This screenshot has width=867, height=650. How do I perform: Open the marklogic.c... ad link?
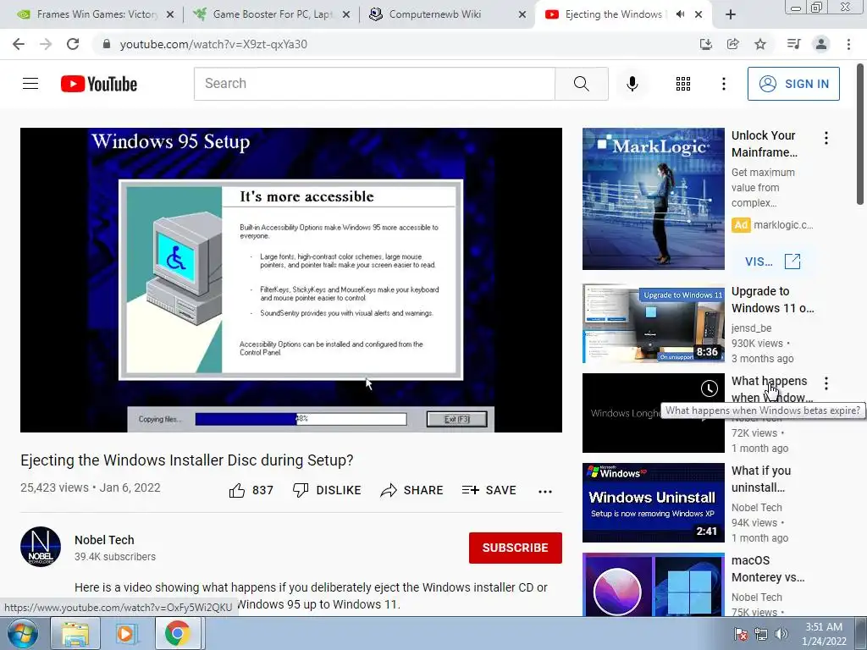(783, 225)
